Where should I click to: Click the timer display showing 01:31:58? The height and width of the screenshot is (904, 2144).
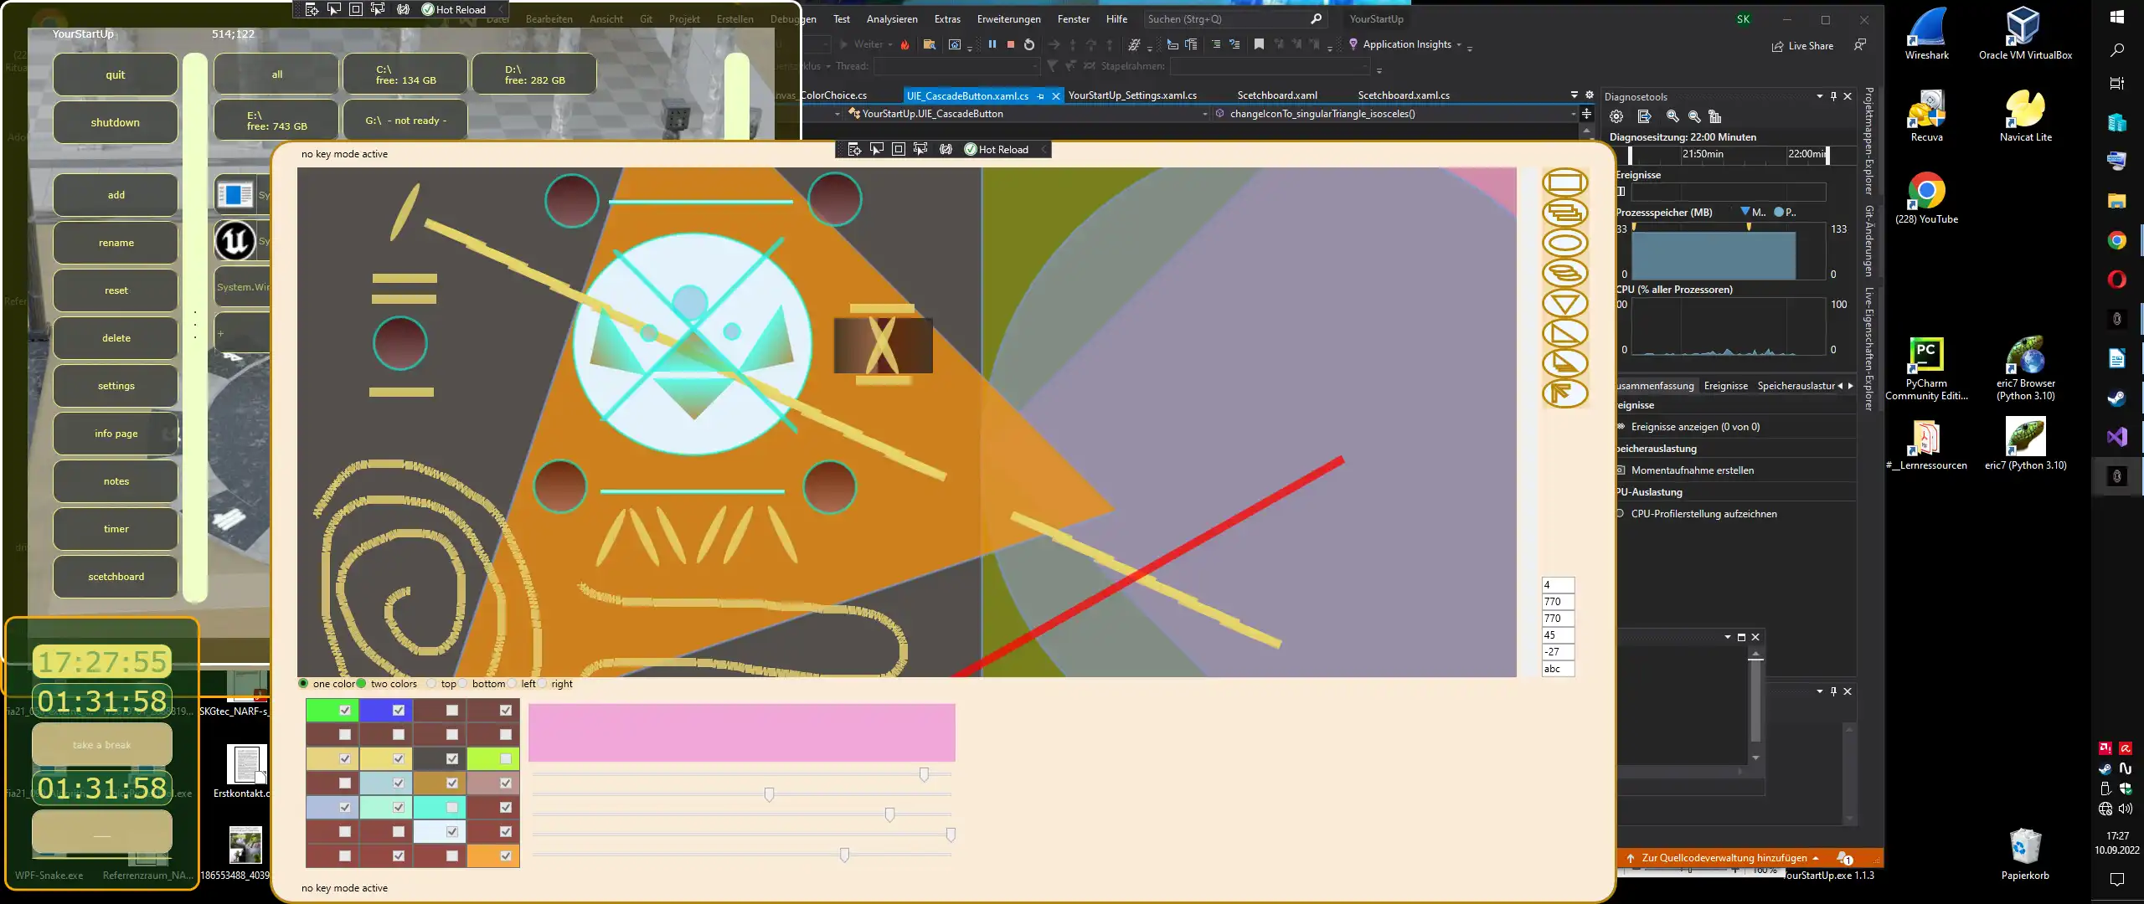pos(102,702)
